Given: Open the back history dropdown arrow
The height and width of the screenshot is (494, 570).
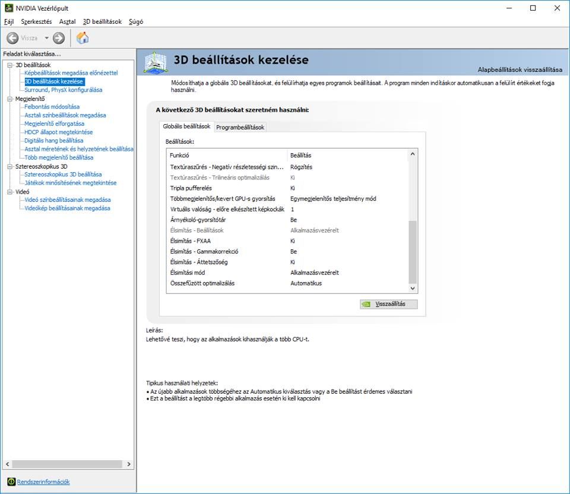Looking at the screenshot, I should [46, 38].
